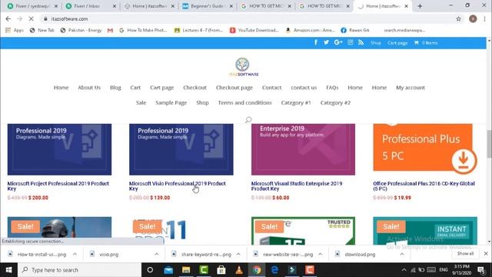Expand options for download.png download
492x277 pixels.
(x=402, y=254)
